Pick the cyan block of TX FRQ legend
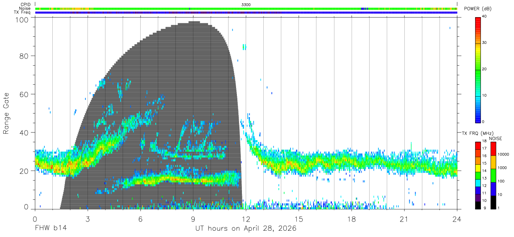514x237 pixels. (x=478, y=183)
